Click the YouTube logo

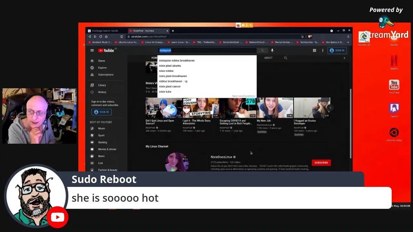click(x=106, y=50)
